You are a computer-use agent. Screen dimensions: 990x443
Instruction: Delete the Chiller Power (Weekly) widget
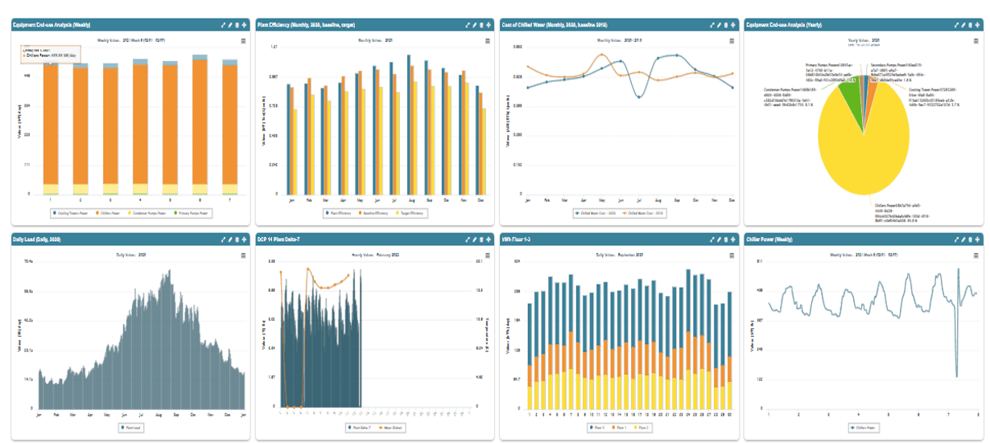click(971, 239)
